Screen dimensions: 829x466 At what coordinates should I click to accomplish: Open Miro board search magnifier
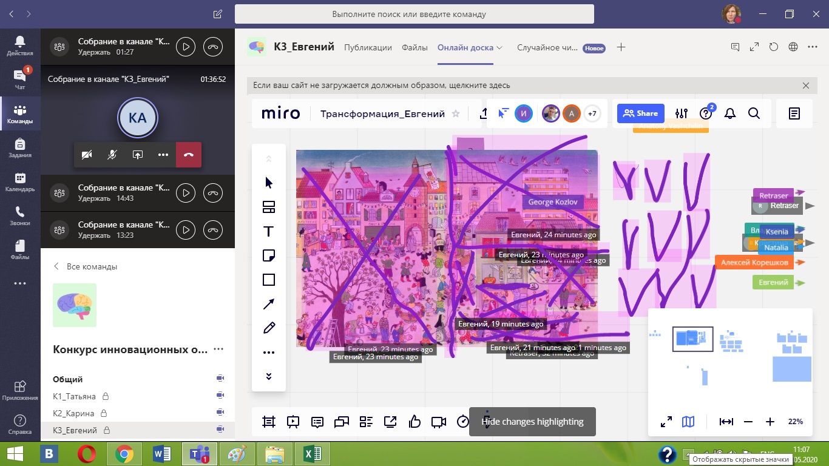click(754, 113)
